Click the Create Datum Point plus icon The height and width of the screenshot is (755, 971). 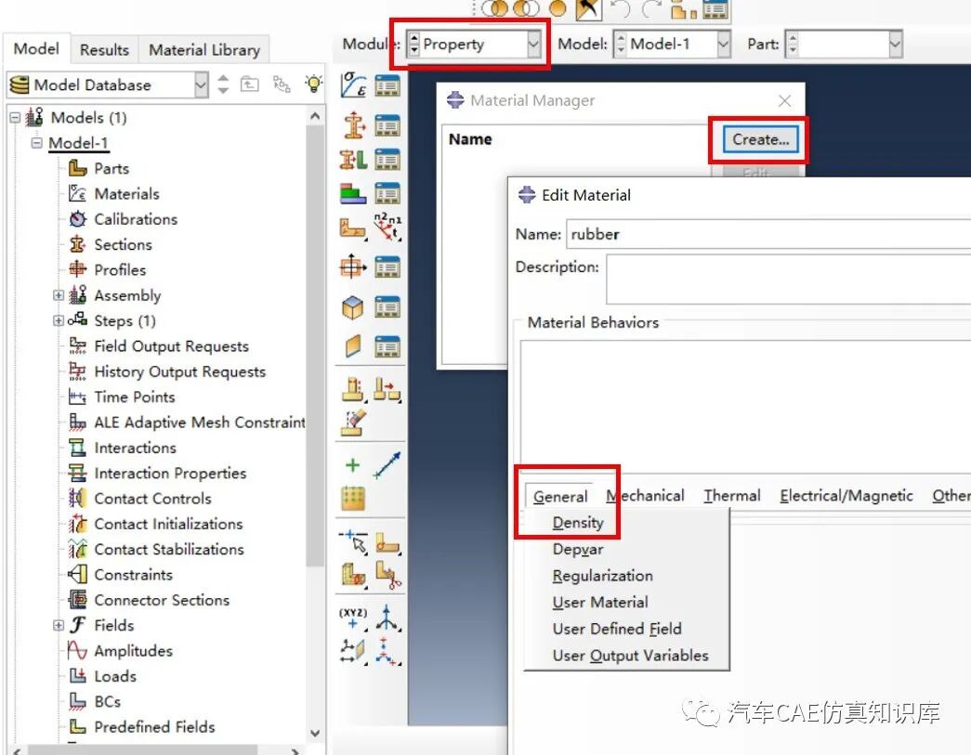(x=352, y=464)
